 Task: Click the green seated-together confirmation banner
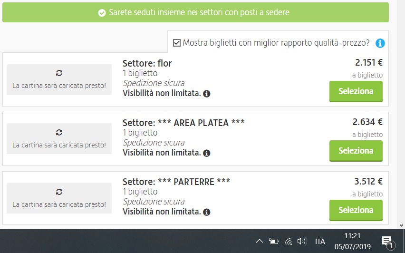click(195, 12)
